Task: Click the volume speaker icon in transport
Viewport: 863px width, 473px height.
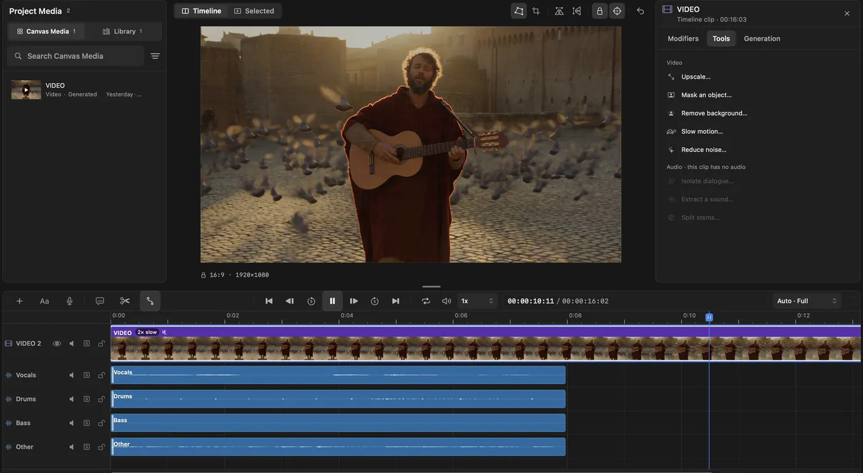Action: pos(446,301)
